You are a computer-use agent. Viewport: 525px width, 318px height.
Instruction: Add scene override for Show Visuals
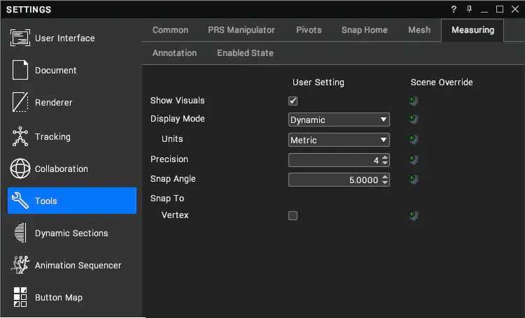[413, 101]
